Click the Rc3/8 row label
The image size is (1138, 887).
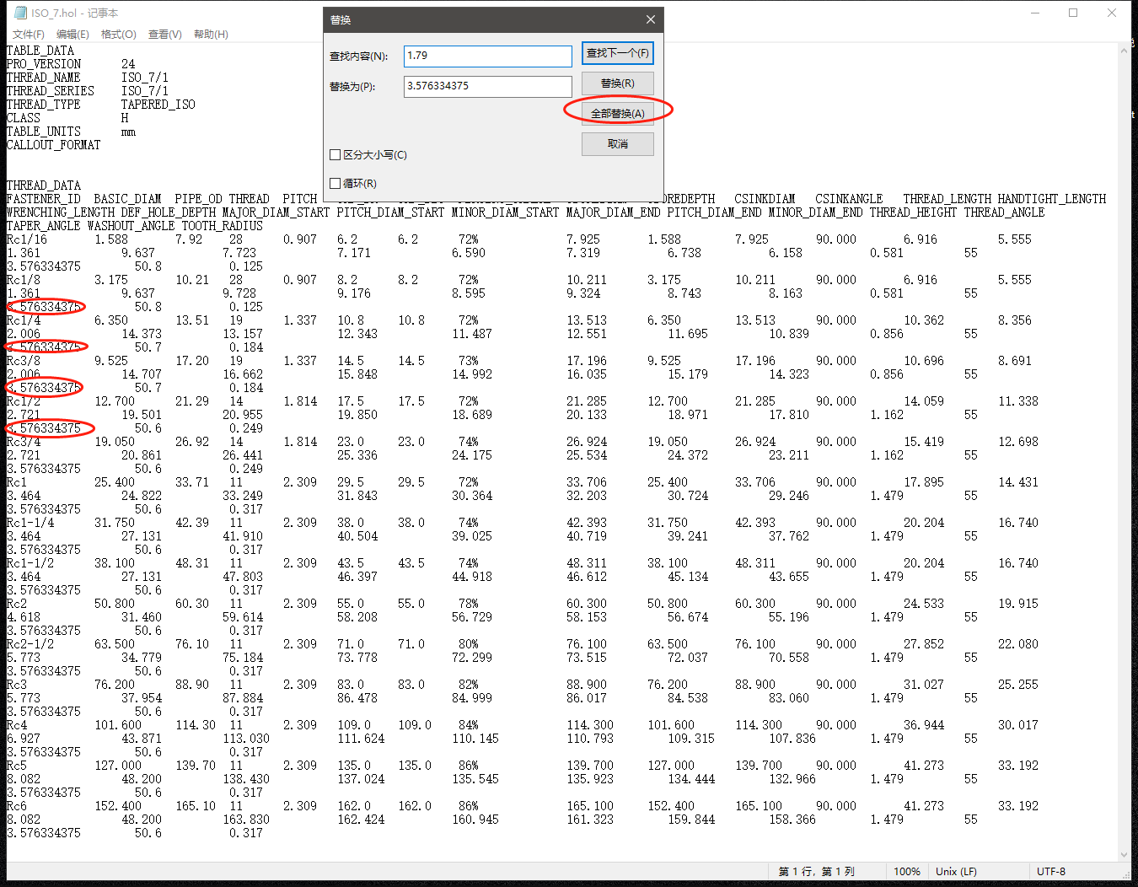coord(24,361)
